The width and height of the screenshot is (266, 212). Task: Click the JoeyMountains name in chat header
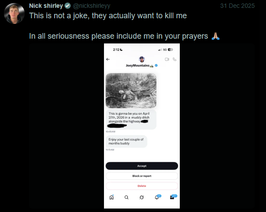[x=139, y=66]
